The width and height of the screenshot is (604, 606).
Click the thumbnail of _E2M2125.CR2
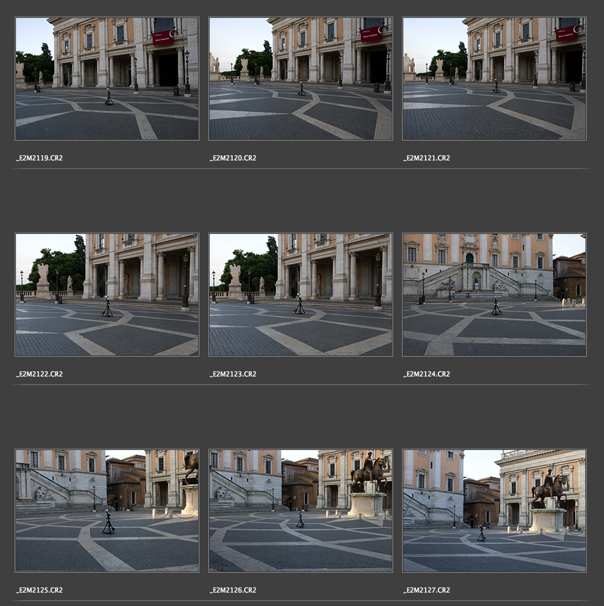coord(107,511)
